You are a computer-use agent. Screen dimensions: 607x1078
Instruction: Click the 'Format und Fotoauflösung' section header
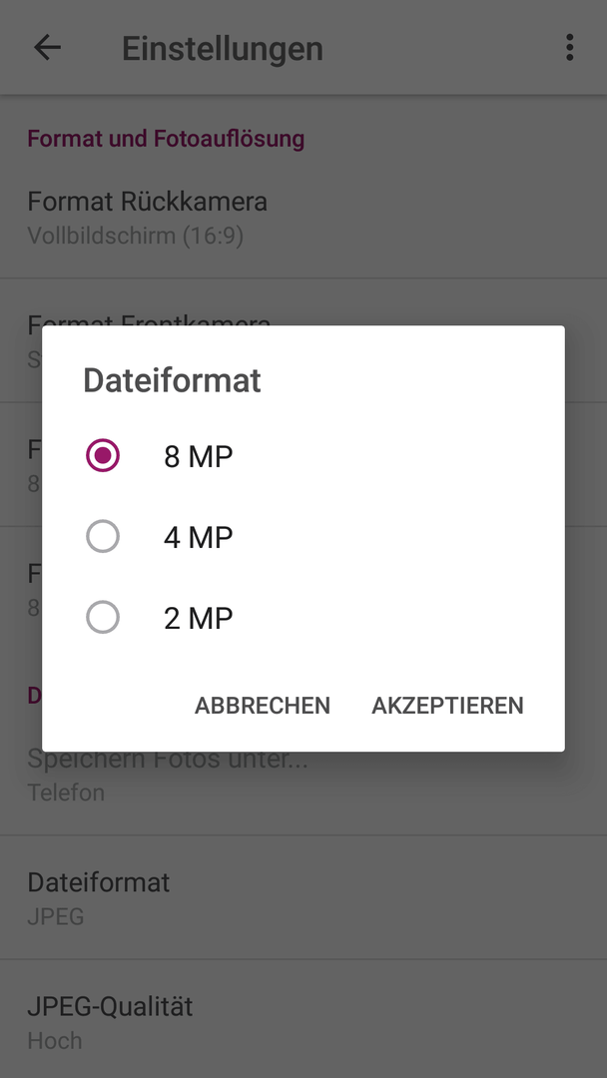coord(166,138)
